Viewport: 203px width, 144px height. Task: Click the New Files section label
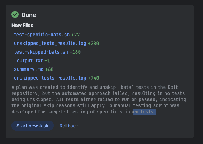[22, 25]
